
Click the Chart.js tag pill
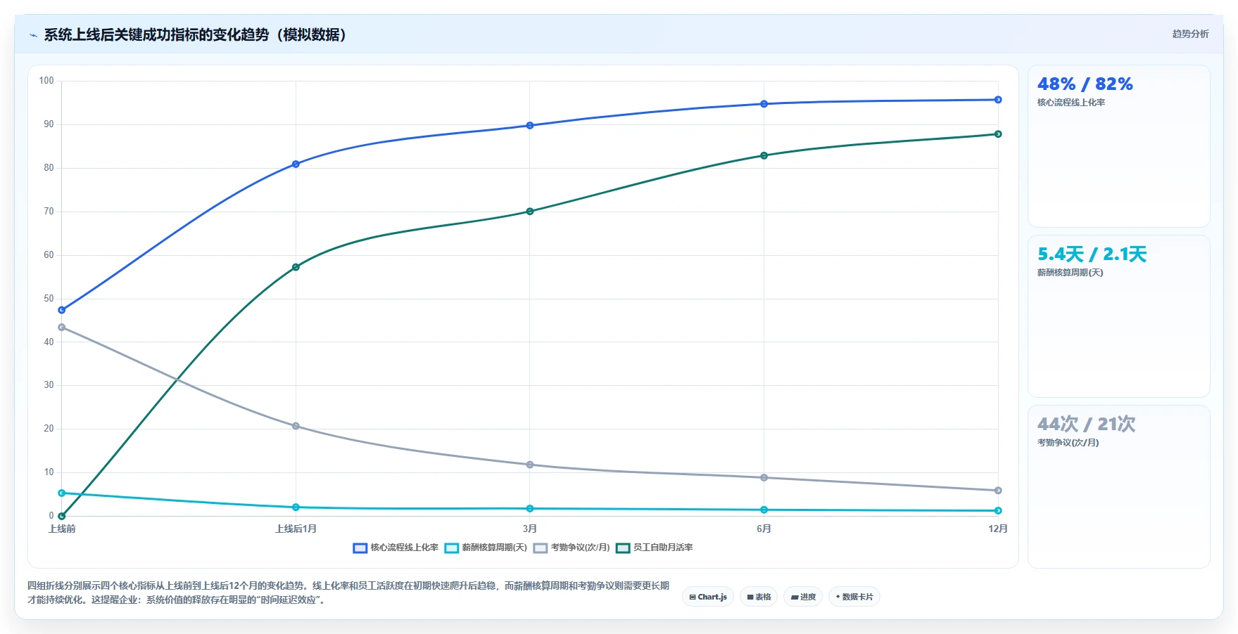click(708, 597)
